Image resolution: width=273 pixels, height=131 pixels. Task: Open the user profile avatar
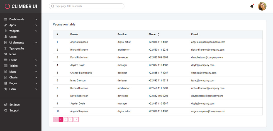coord(262,6)
